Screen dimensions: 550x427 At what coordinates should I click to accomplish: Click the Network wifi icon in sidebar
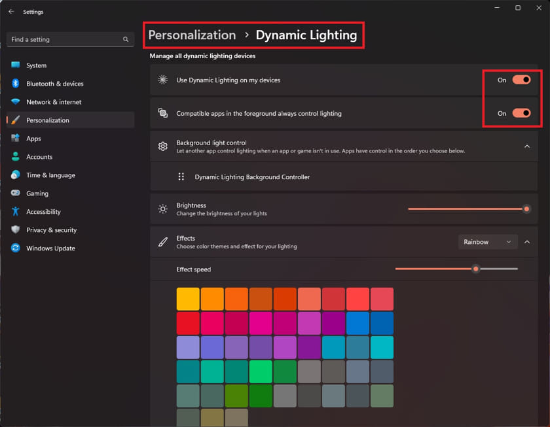[16, 101]
